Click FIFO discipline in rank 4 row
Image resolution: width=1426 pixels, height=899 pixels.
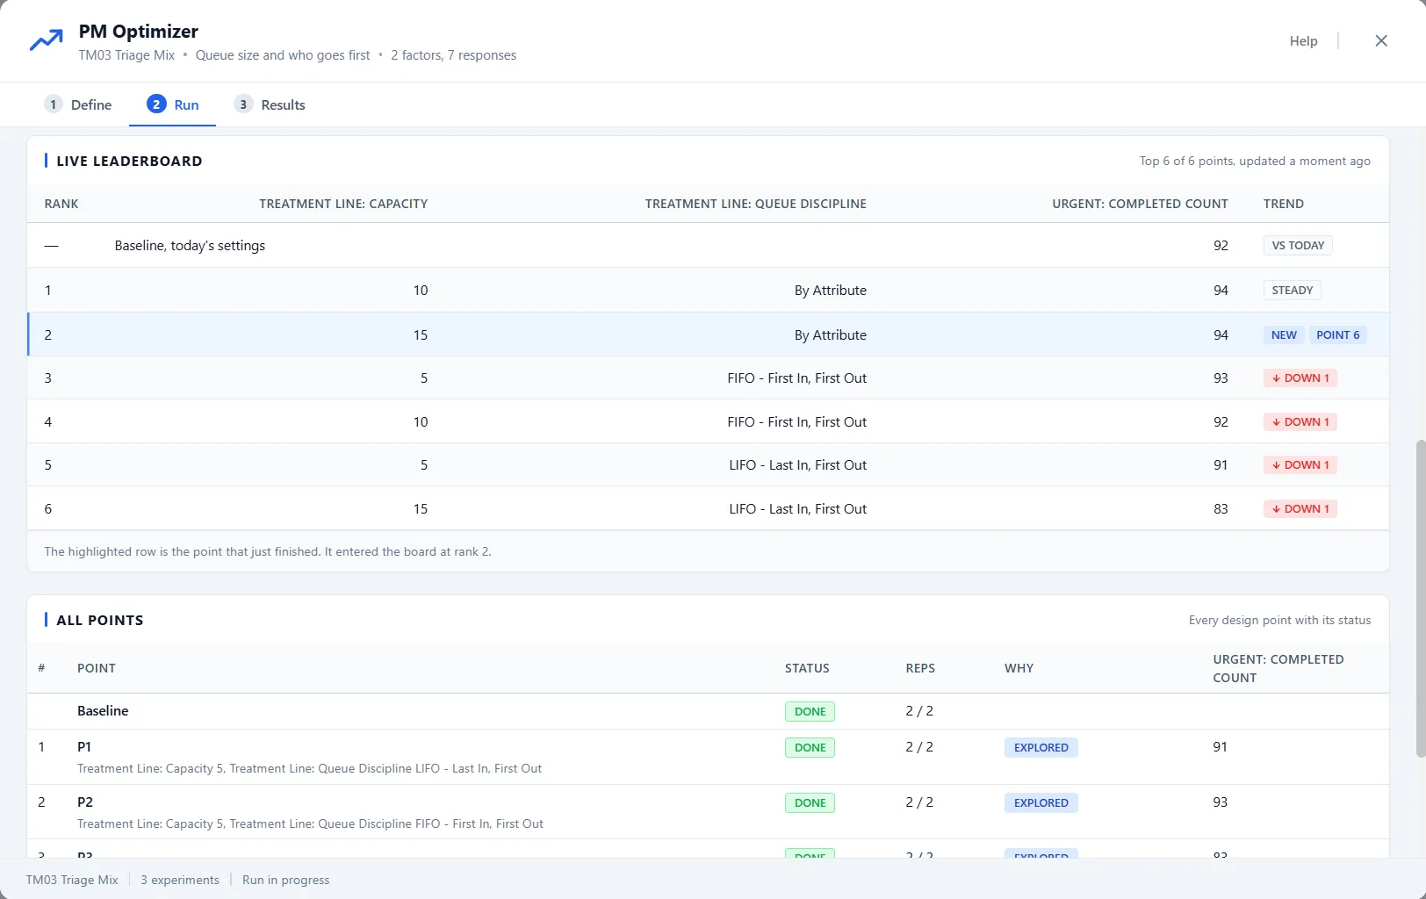[x=796, y=422]
